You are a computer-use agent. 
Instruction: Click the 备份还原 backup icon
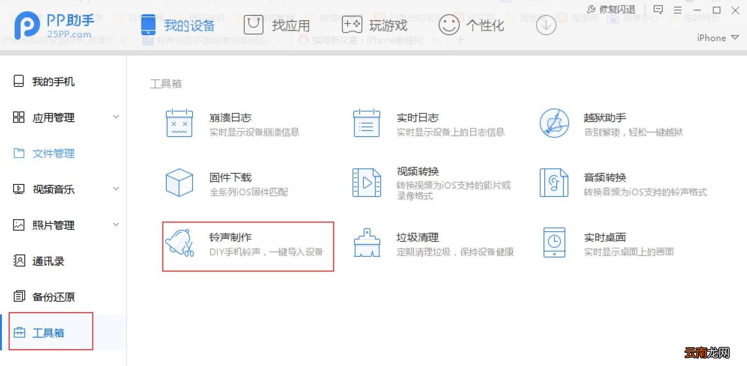[x=19, y=296]
